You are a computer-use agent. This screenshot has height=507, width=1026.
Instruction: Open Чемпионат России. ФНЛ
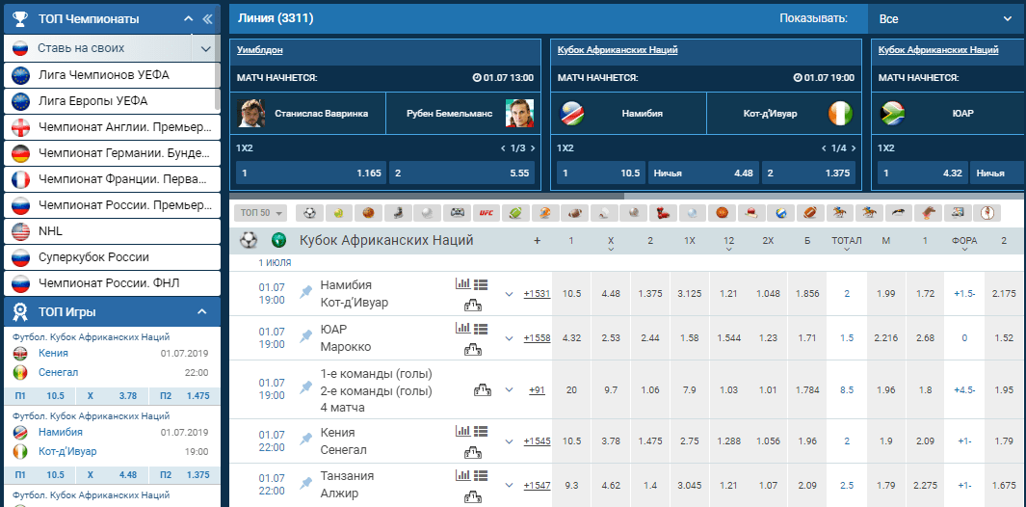(x=112, y=283)
